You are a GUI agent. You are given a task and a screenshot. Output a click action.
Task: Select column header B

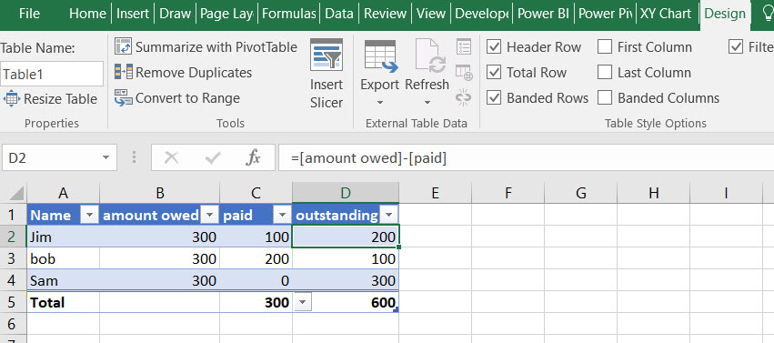coord(159,193)
